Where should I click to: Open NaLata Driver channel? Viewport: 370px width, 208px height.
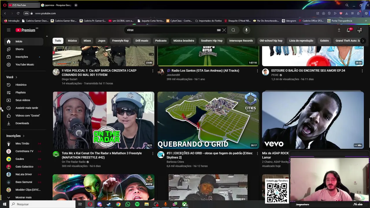pos(24,174)
